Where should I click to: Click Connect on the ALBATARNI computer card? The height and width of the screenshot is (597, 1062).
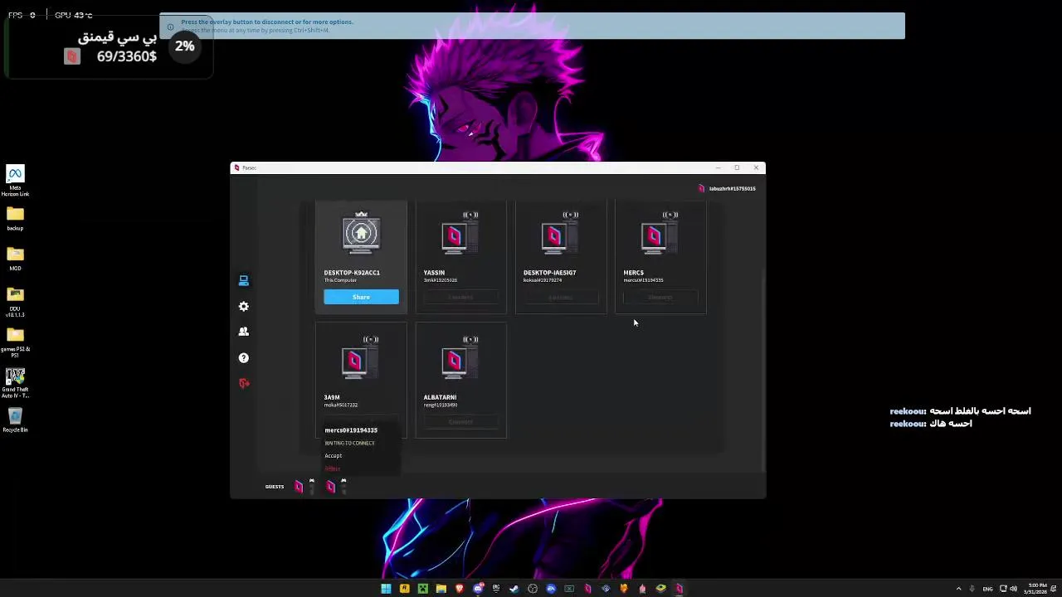(460, 421)
